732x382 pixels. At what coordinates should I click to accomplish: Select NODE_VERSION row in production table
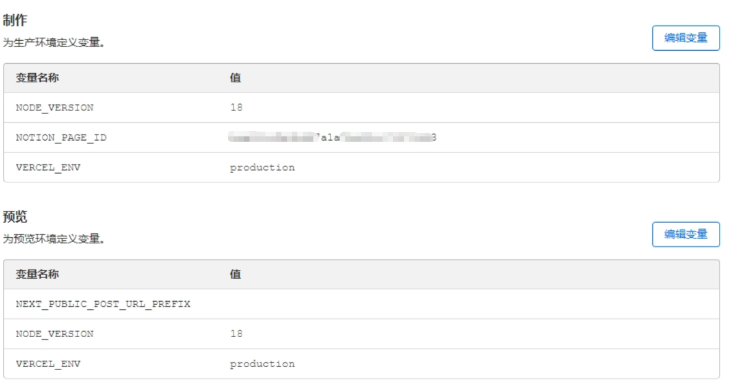click(x=361, y=107)
